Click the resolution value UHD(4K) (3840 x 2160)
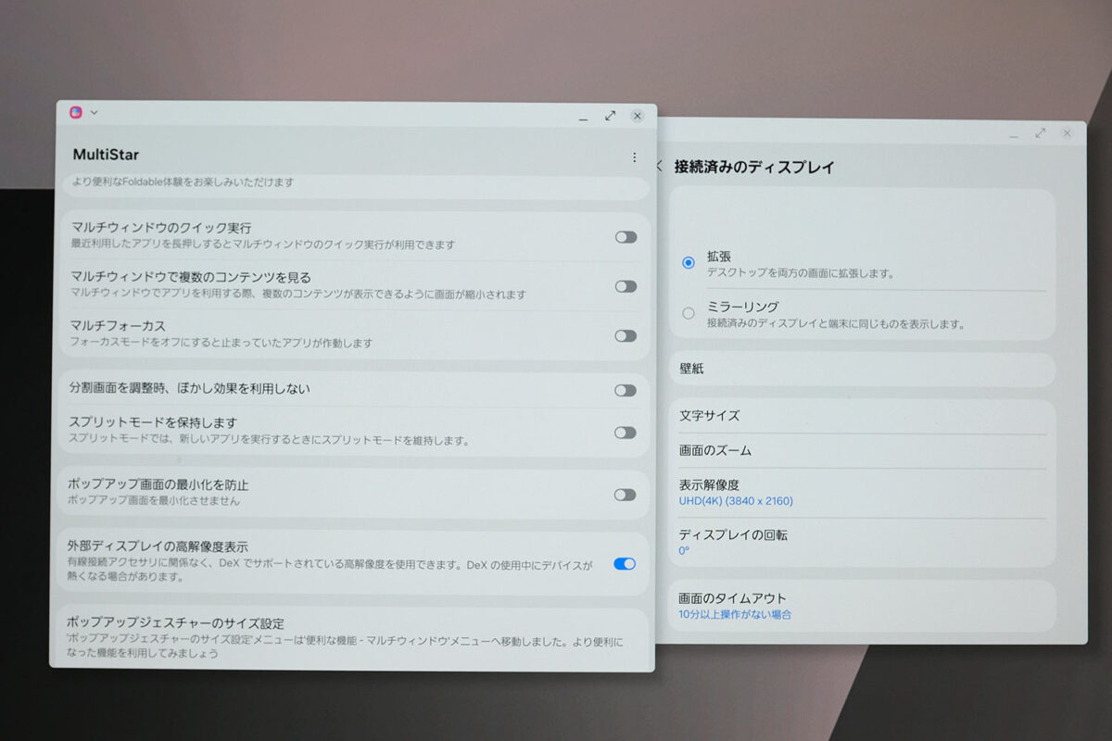The image size is (1112, 741). pos(736,501)
